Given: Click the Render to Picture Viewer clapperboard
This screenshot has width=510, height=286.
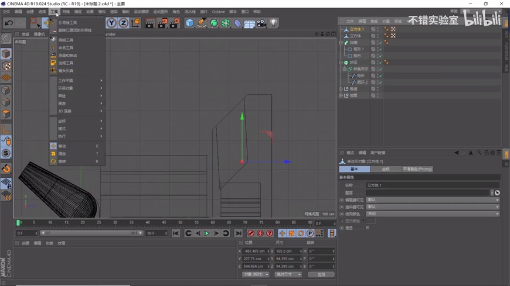Looking at the screenshot, I should click(x=162, y=23).
